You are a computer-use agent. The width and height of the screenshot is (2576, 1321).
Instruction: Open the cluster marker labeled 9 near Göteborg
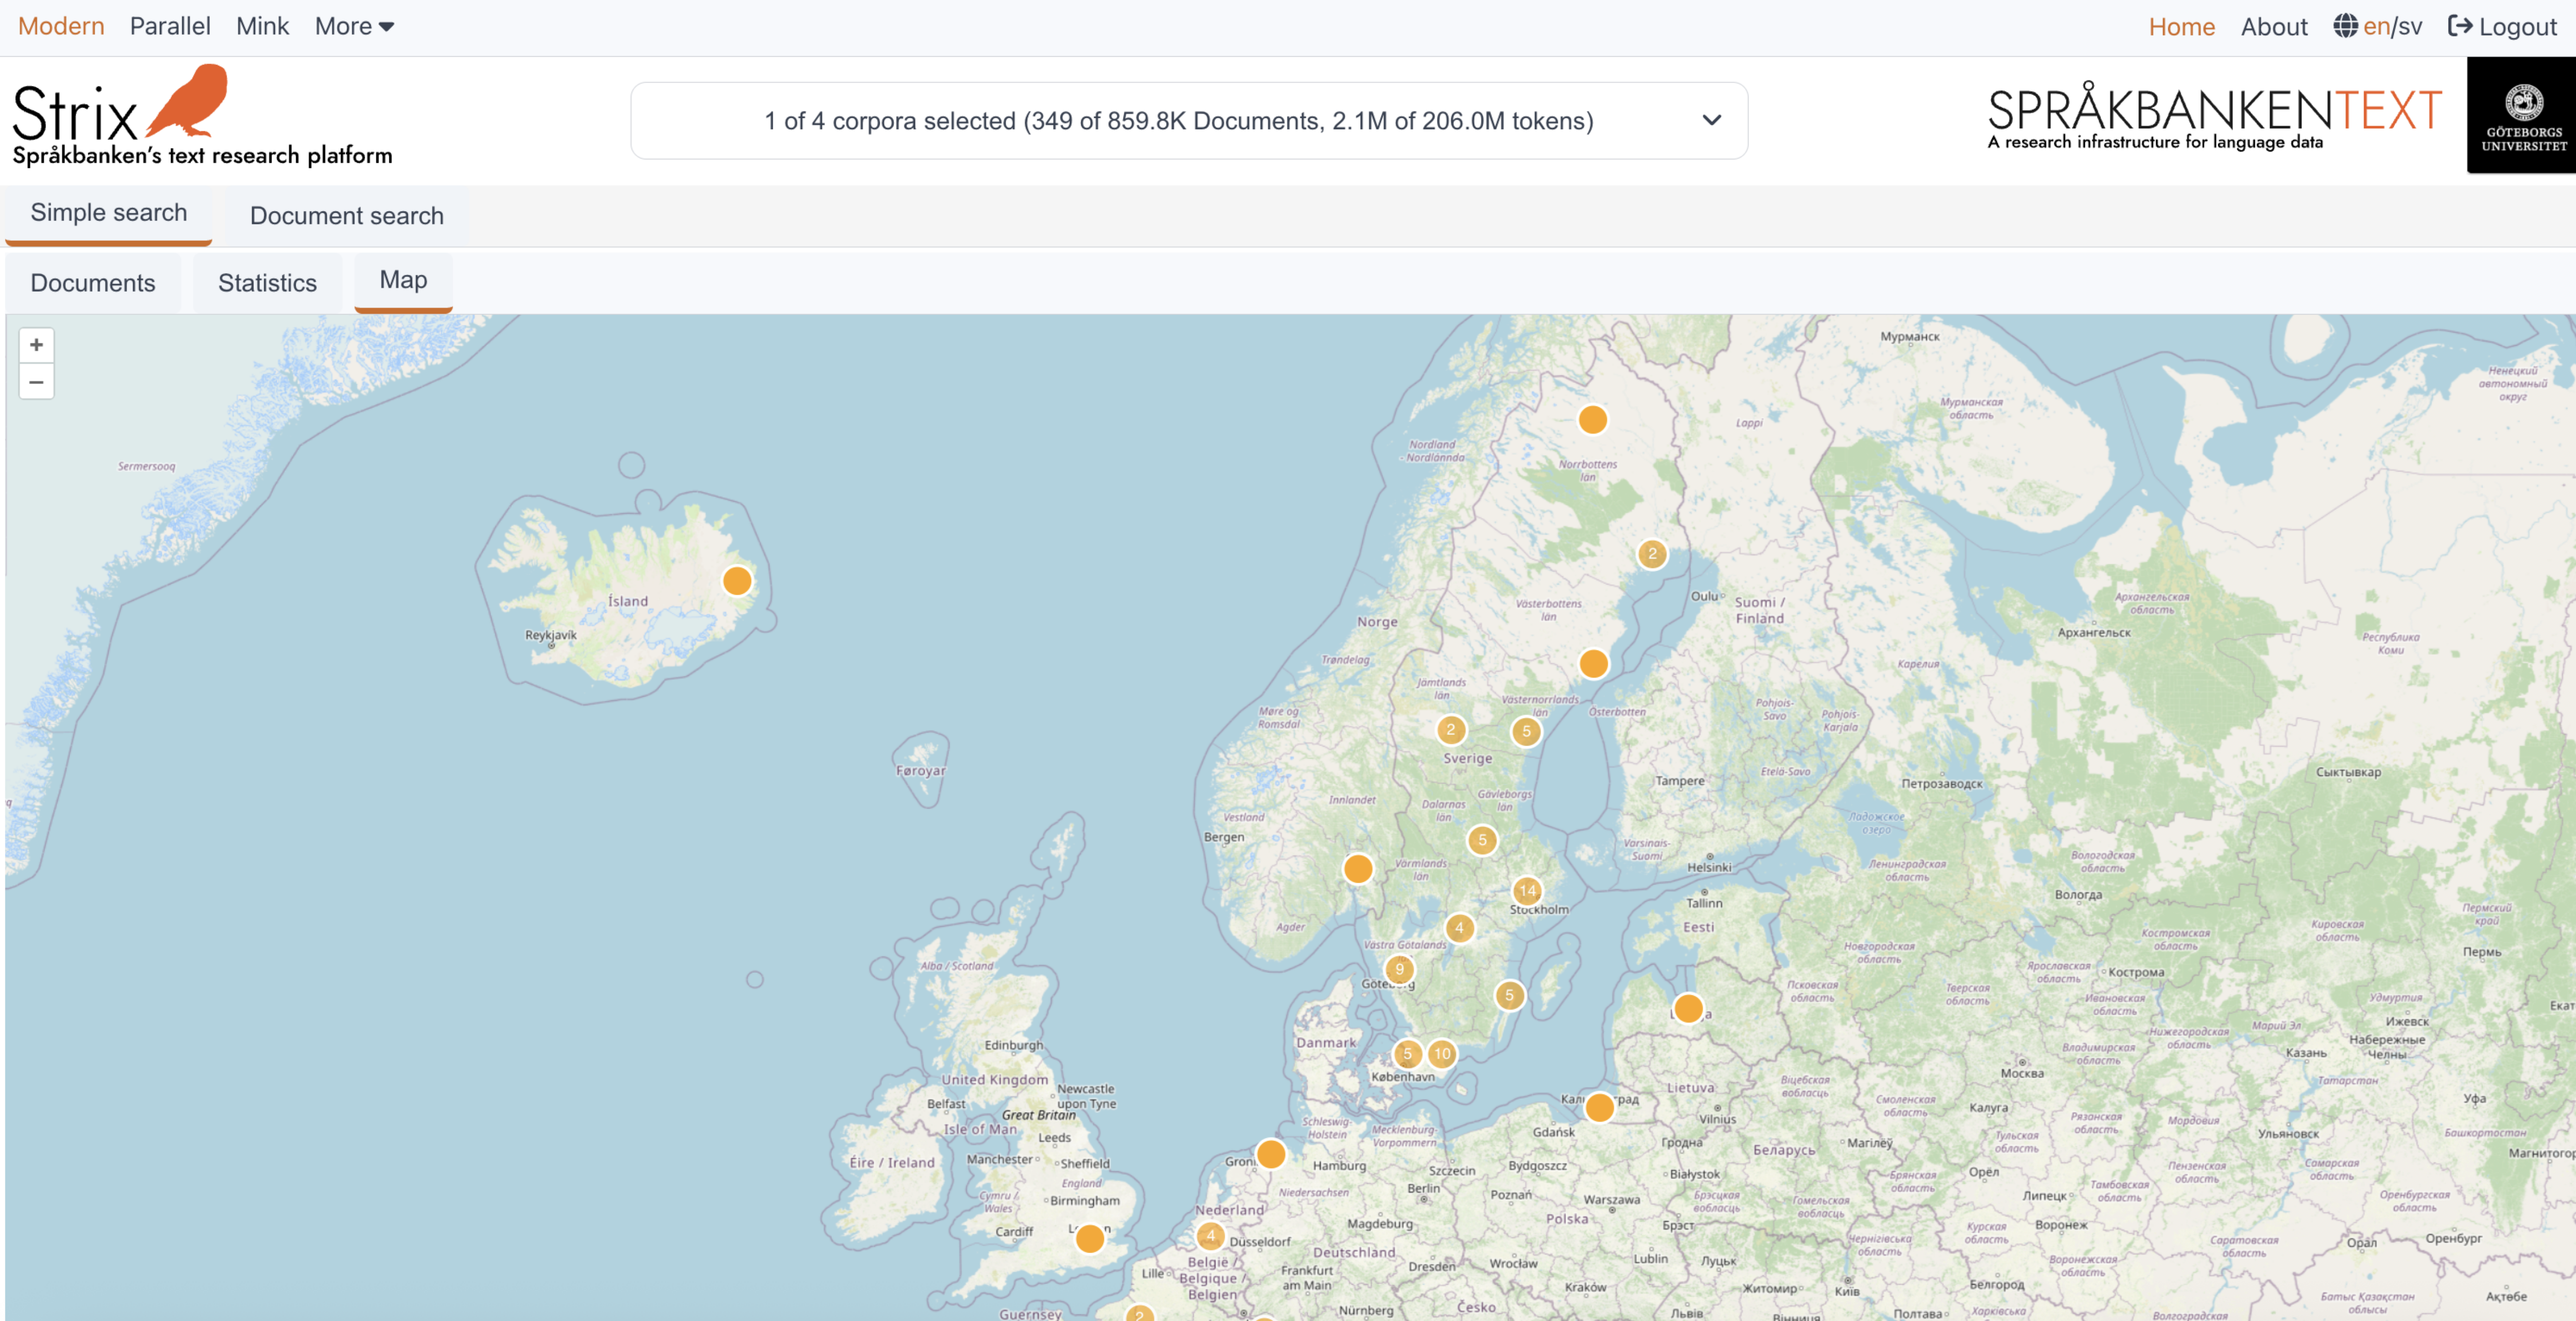coord(1399,969)
